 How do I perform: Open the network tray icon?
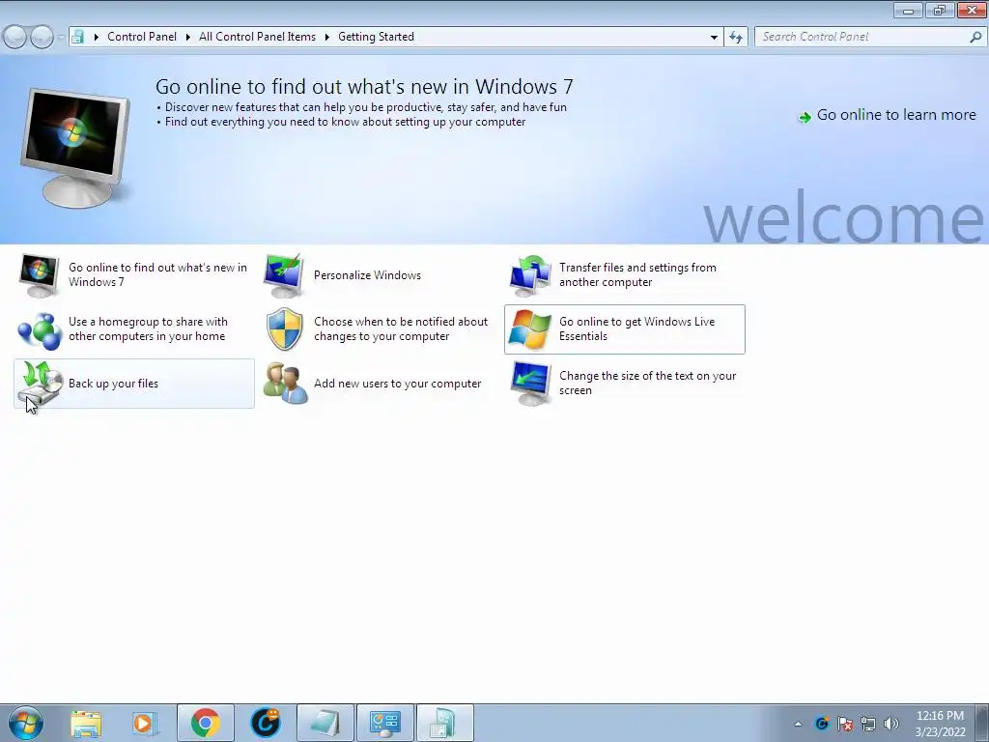click(868, 724)
